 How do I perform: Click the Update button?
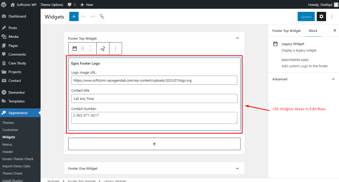(306, 16)
